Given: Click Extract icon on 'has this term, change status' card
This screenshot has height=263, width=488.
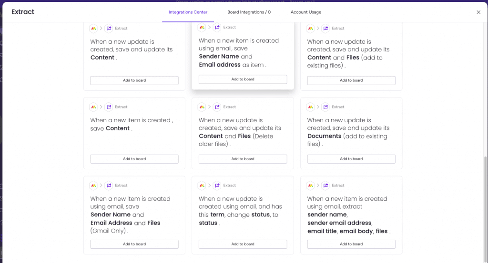Looking at the screenshot, I should click(x=217, y=185).
